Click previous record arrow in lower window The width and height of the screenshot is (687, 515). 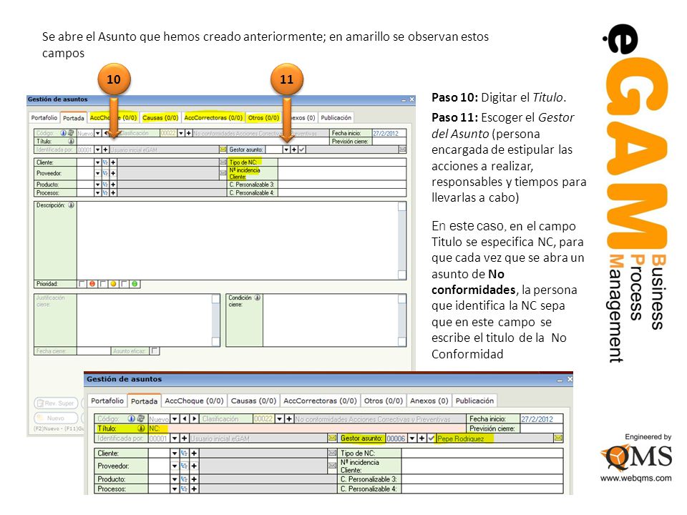185,419
